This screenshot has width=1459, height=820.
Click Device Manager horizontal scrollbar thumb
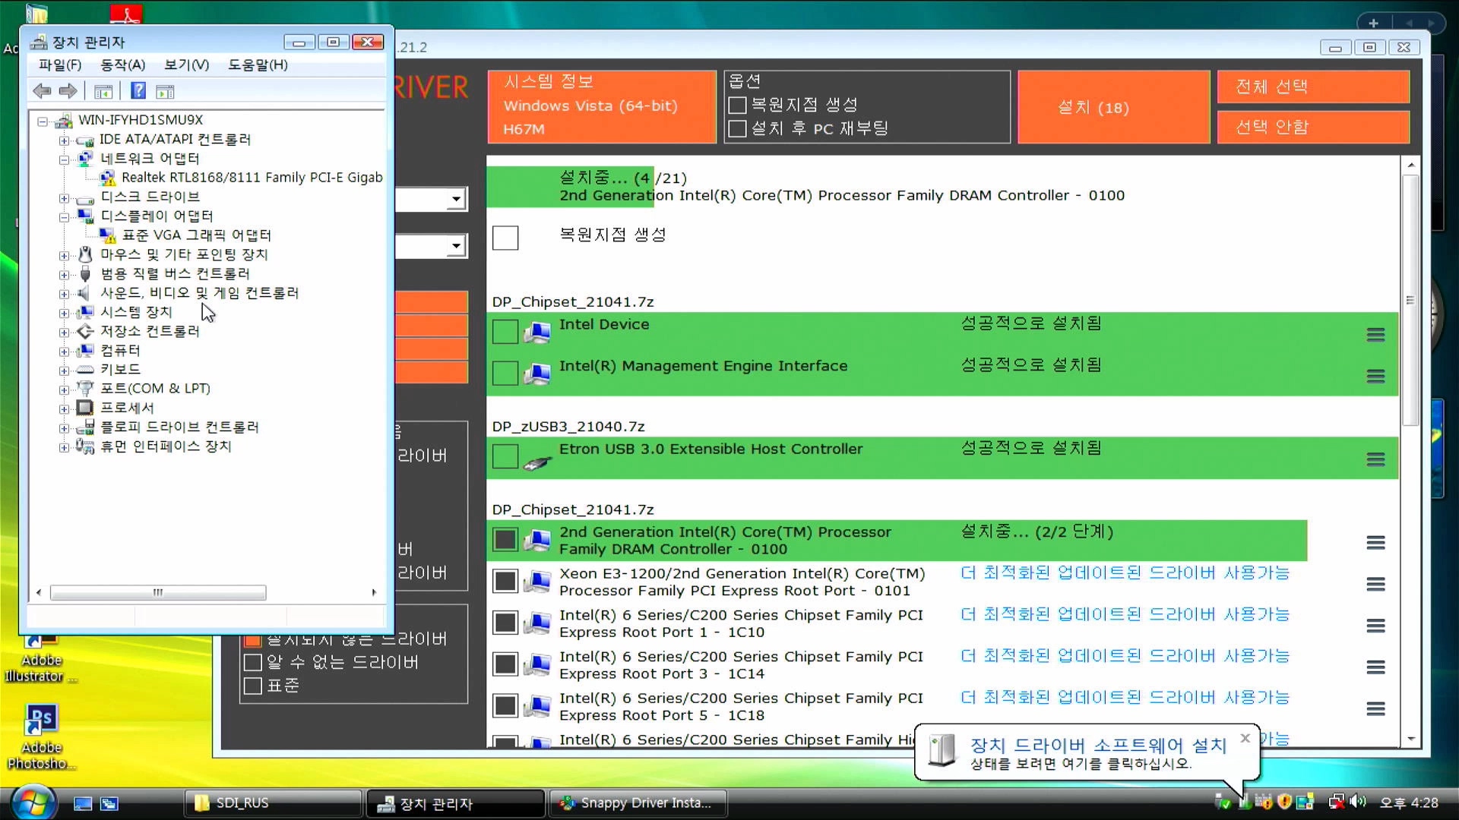pyautogui.click(x=158, y=592)
